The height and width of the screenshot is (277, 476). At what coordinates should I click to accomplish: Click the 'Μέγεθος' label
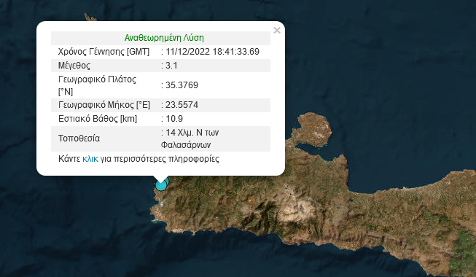coord(74,66)
